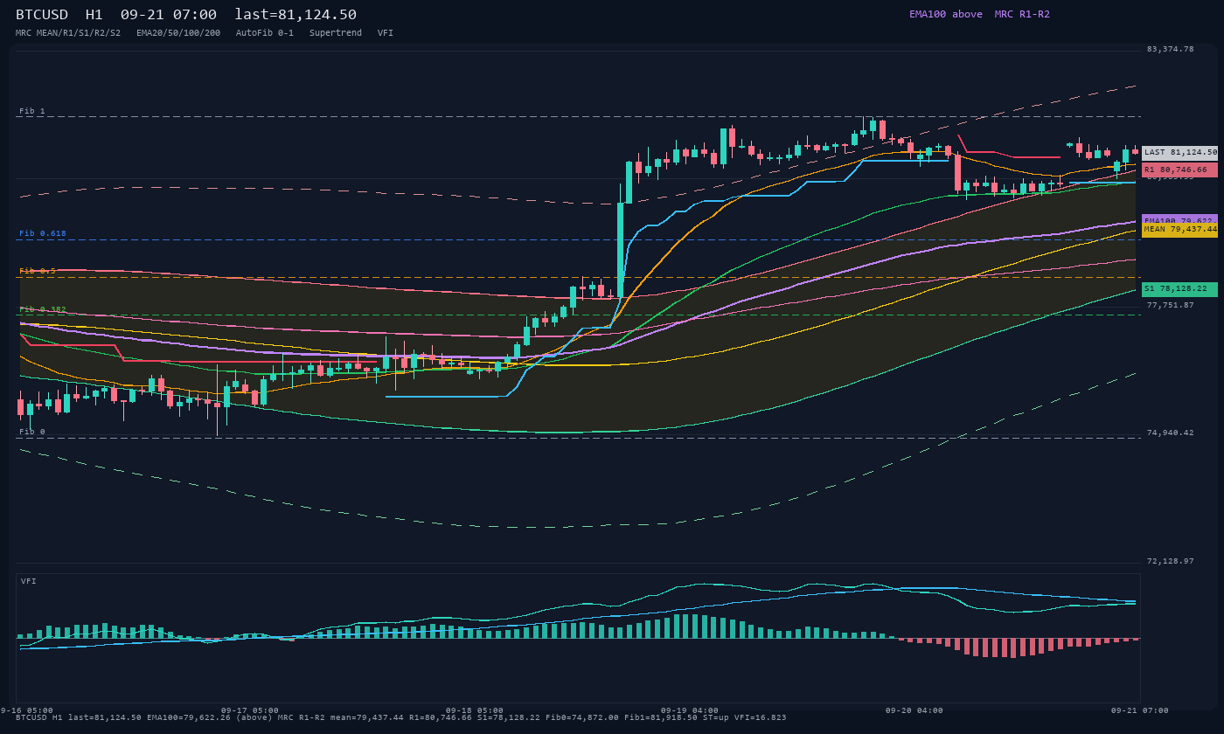Click the Fib 0 level label

(32, 432)
